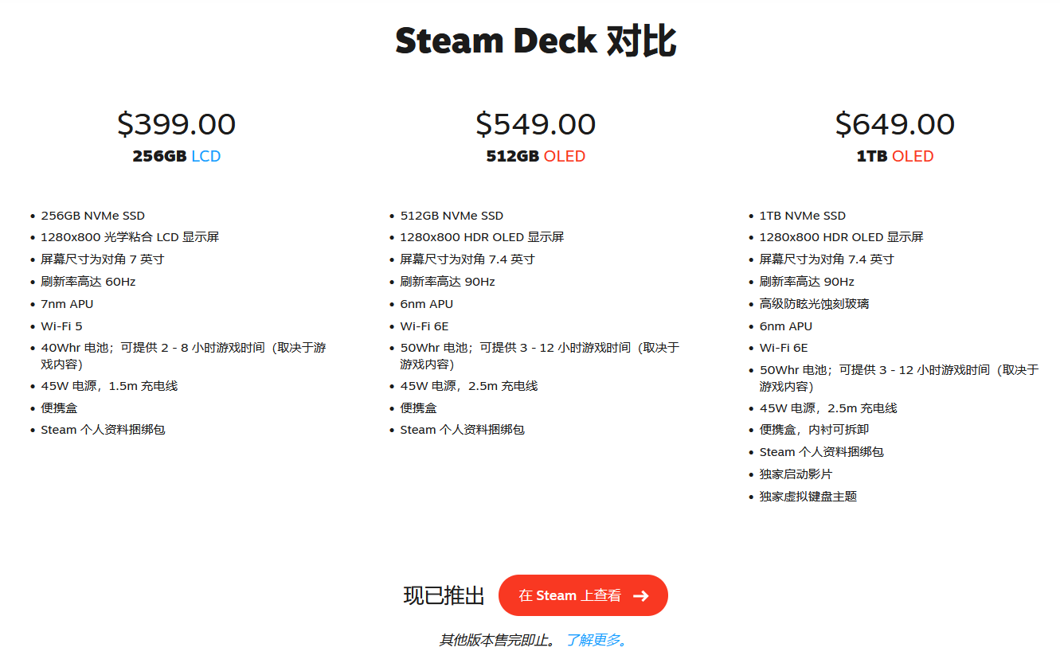The image size is (1060, 659).
Task: Click the "其他版本售完即止。" notice text
Action: pyautogui.click(x=499, y=640)
